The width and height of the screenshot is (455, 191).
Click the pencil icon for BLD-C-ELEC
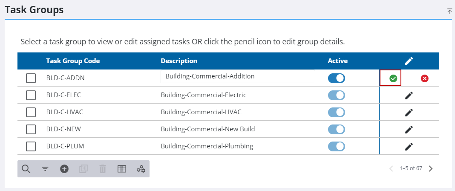point(409,95)
